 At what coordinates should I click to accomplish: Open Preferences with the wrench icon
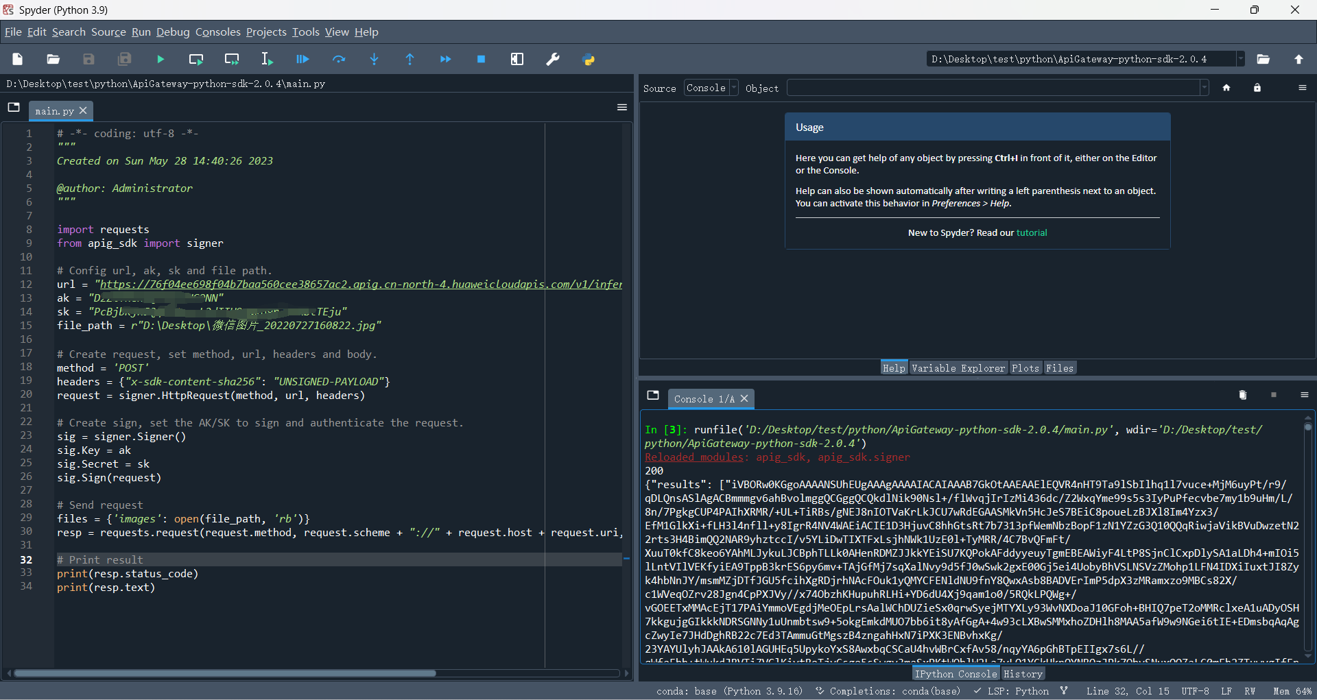tap(553, 60)
